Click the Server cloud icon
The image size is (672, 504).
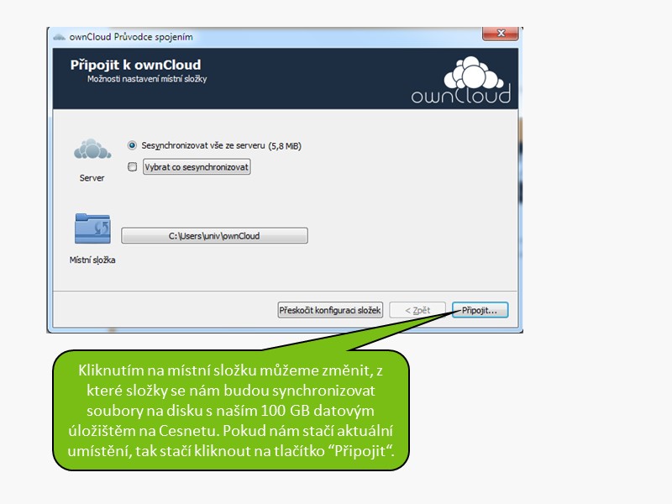(92, 150)
